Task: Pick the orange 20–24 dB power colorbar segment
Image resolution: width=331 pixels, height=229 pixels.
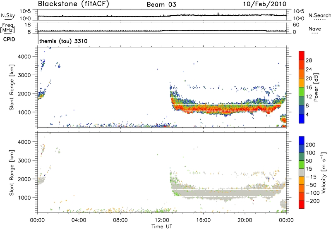Action: (x=302, y=74)
